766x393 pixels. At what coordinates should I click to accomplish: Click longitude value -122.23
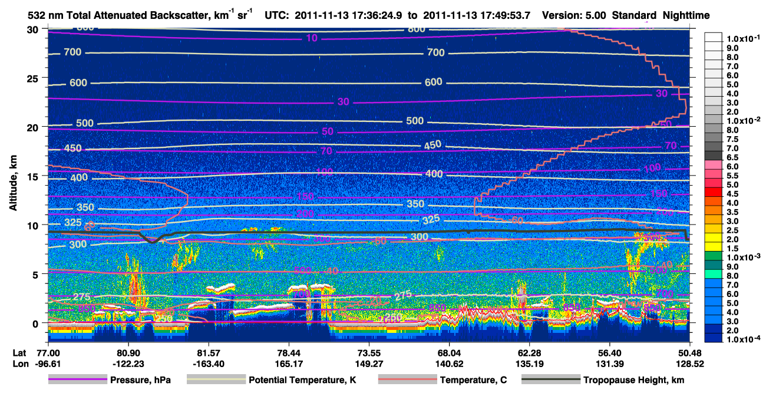pos(128,364)
